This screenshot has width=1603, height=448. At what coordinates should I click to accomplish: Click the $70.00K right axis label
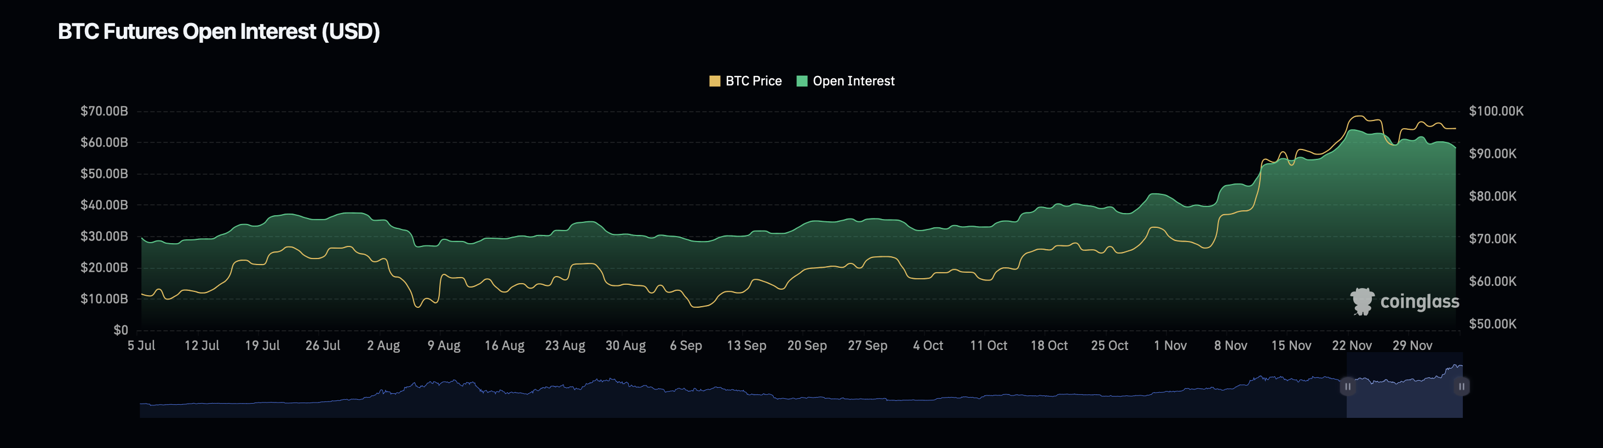[1492, 239]
